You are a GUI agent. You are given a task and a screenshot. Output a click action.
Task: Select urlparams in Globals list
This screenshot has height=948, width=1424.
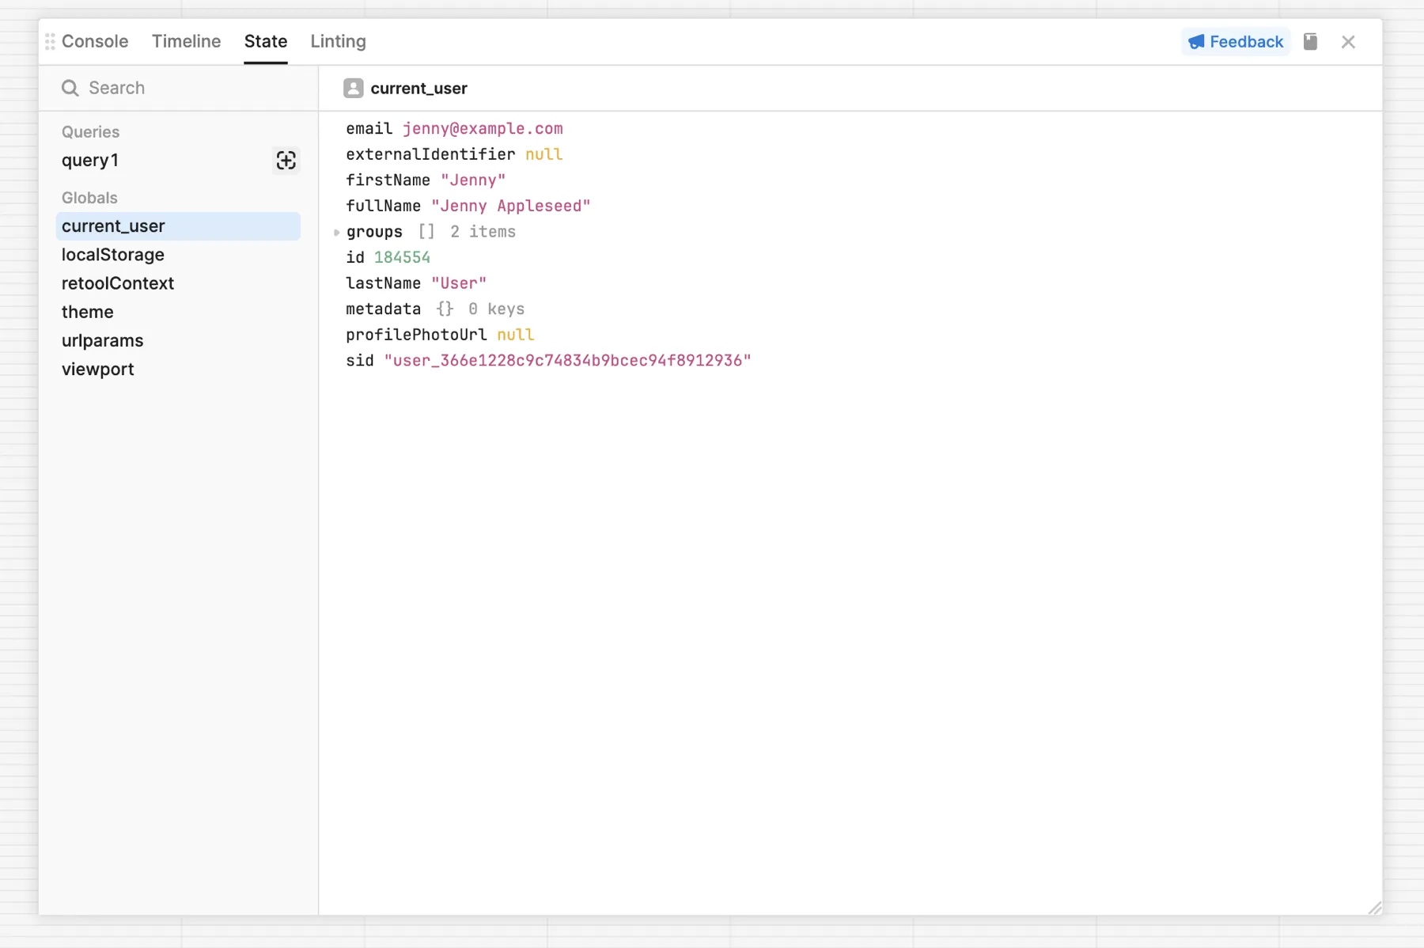pyautogui.click(x=178, y=340)
